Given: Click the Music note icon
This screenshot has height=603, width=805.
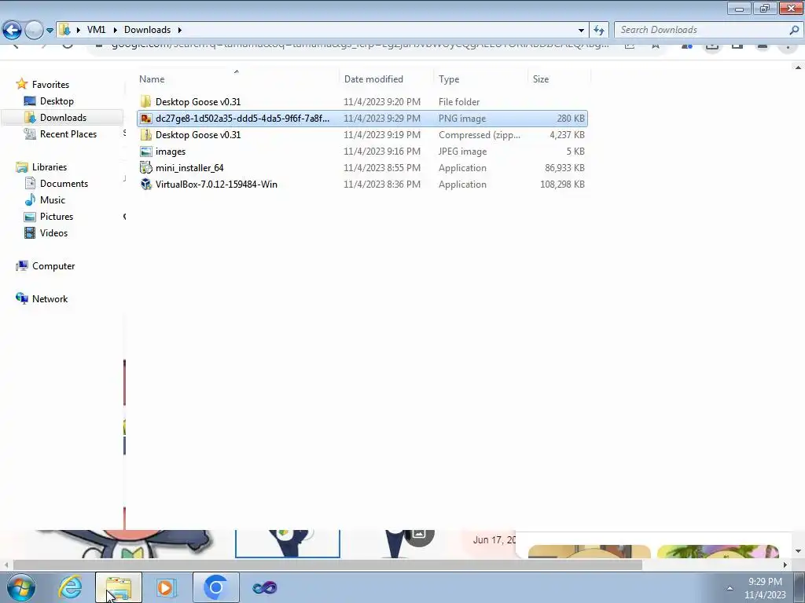Looking at the screenshot, I should coord(31,200).
